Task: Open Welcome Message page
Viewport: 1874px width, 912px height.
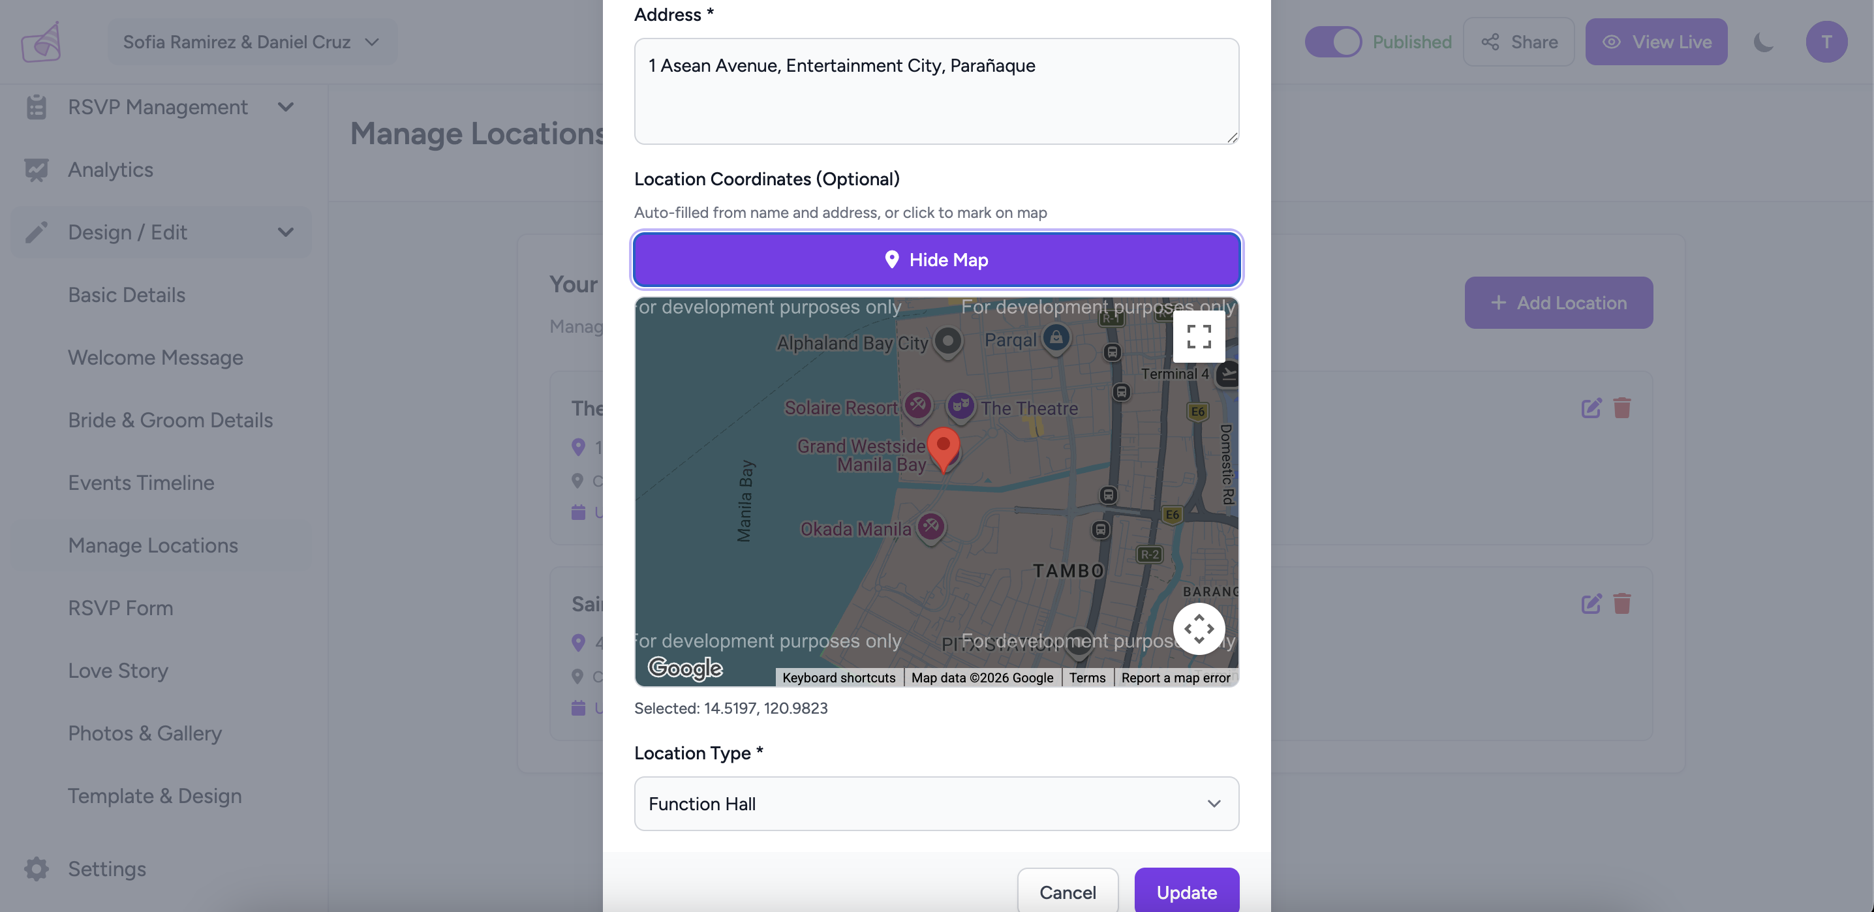Action: [x=155, y=357]
